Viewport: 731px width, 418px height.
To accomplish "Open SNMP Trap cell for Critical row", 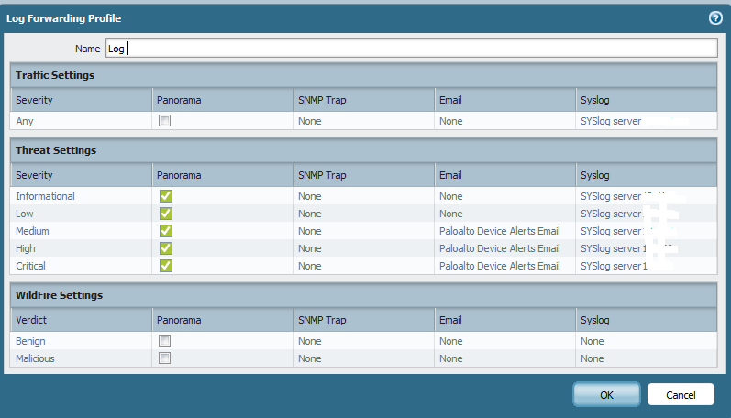I will (x=363, y=266).
